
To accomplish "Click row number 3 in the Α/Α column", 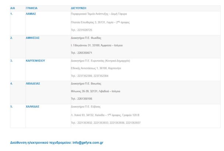I will click(x=11, y=61).
